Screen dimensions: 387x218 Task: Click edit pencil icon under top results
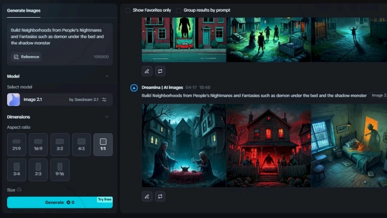(147, 71)
